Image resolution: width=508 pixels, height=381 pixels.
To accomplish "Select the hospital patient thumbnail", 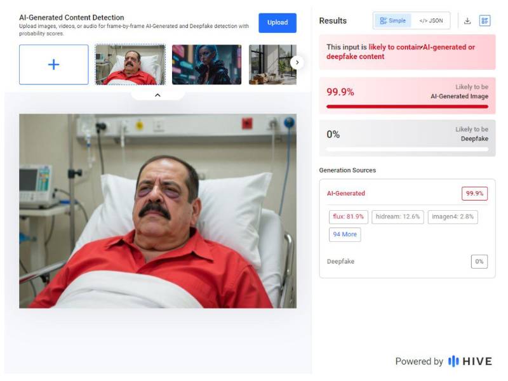I will (x=130, y=65).
